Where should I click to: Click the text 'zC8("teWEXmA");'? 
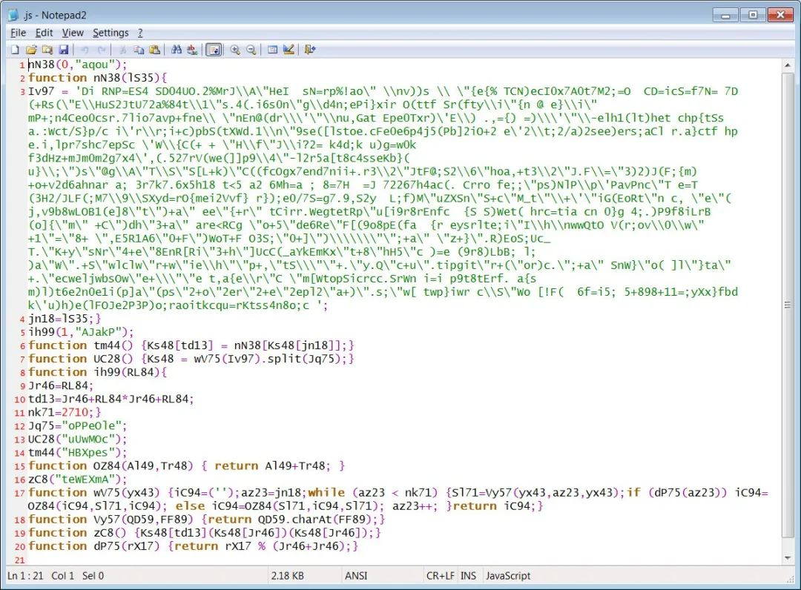(x=77, y=480)
